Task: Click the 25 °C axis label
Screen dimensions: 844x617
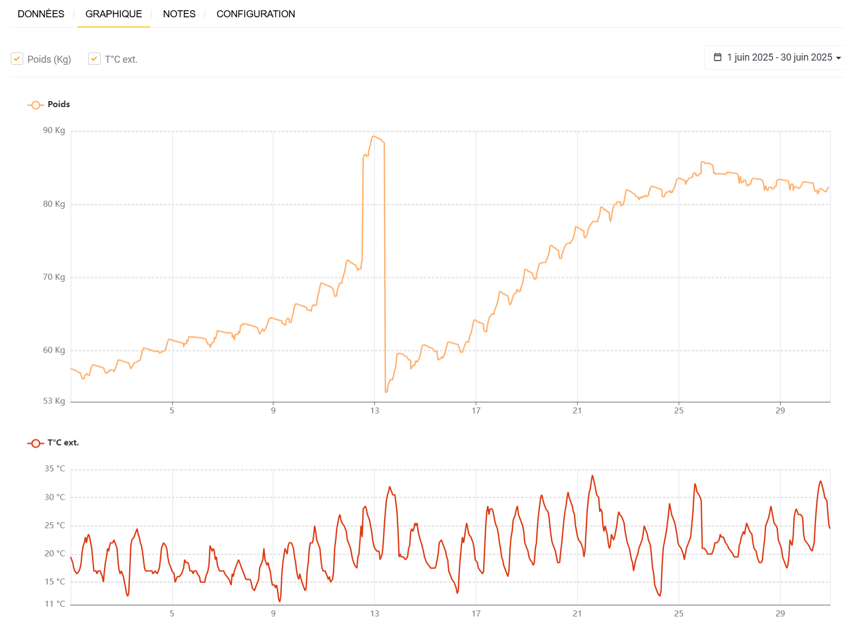Action: pos(55,525)
